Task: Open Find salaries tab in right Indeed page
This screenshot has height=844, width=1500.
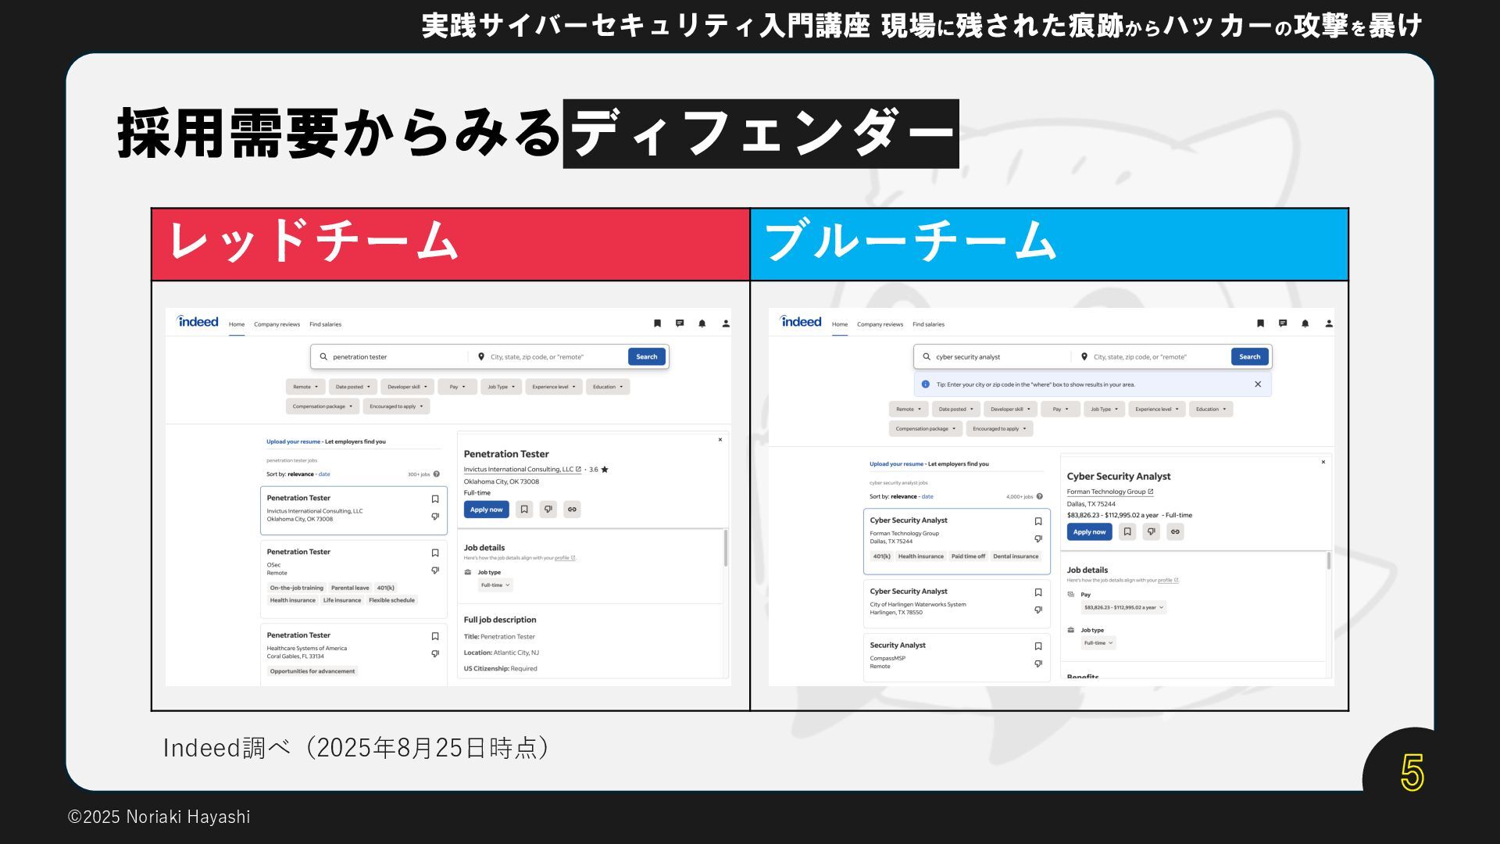Action: 928,324
